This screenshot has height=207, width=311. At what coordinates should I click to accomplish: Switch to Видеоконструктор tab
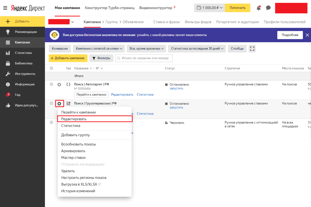coord(156,8)
